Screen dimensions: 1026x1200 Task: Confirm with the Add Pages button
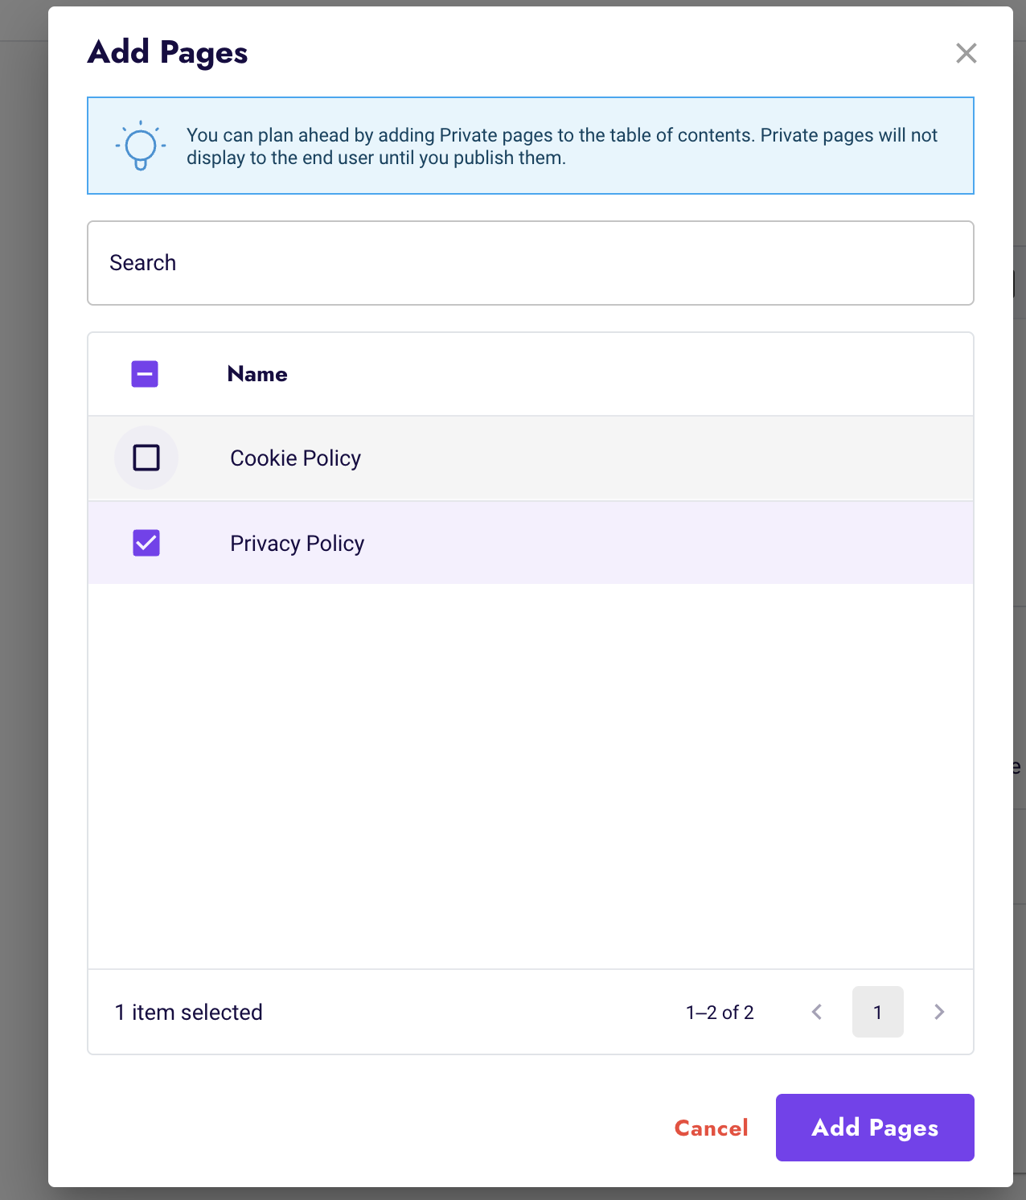875,1128
